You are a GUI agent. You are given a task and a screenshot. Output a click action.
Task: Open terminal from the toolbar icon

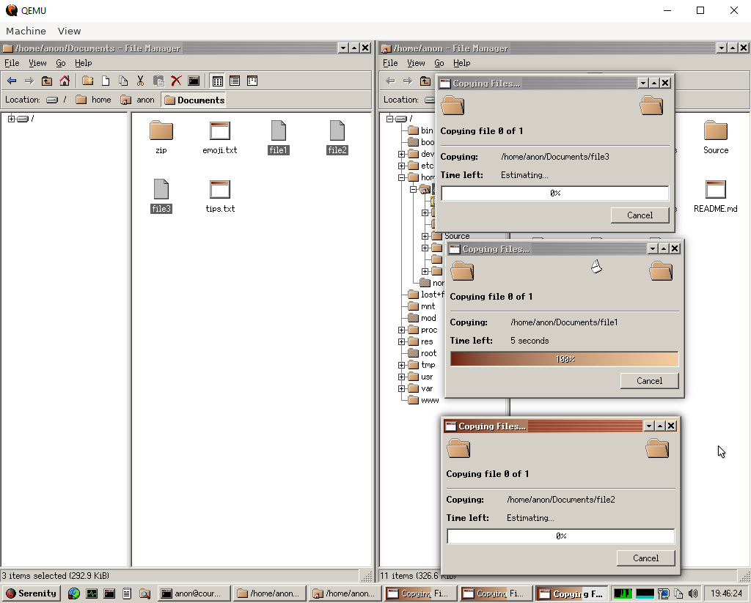coord(194,81)
